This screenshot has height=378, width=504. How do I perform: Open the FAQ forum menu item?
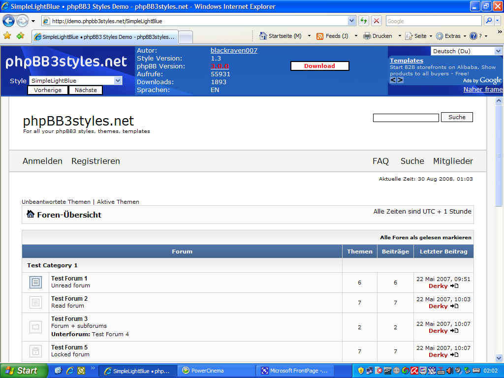coord(380,161)
